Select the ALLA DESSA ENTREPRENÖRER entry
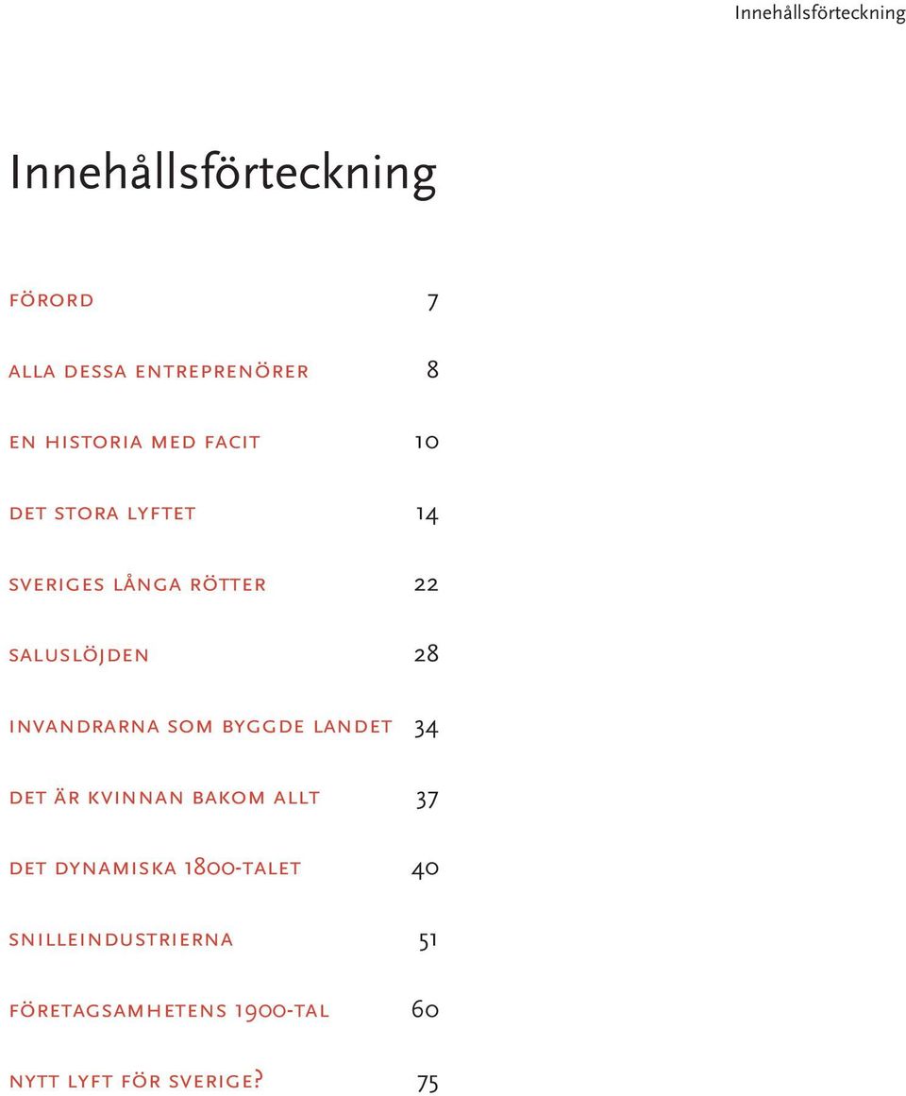Image resolution: width=906 pixels, height=1096 pixels. (159, 371)
